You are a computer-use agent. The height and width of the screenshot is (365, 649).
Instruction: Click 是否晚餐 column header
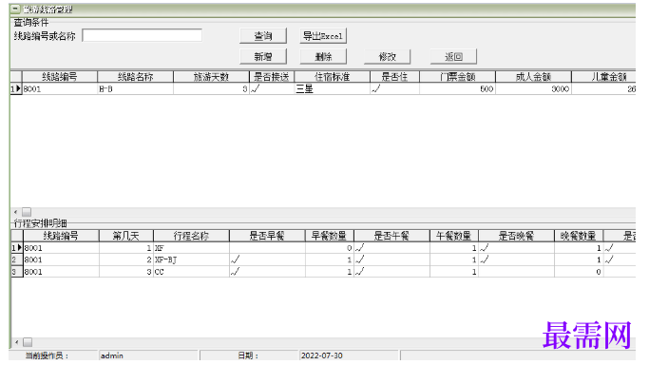point(516,236)
